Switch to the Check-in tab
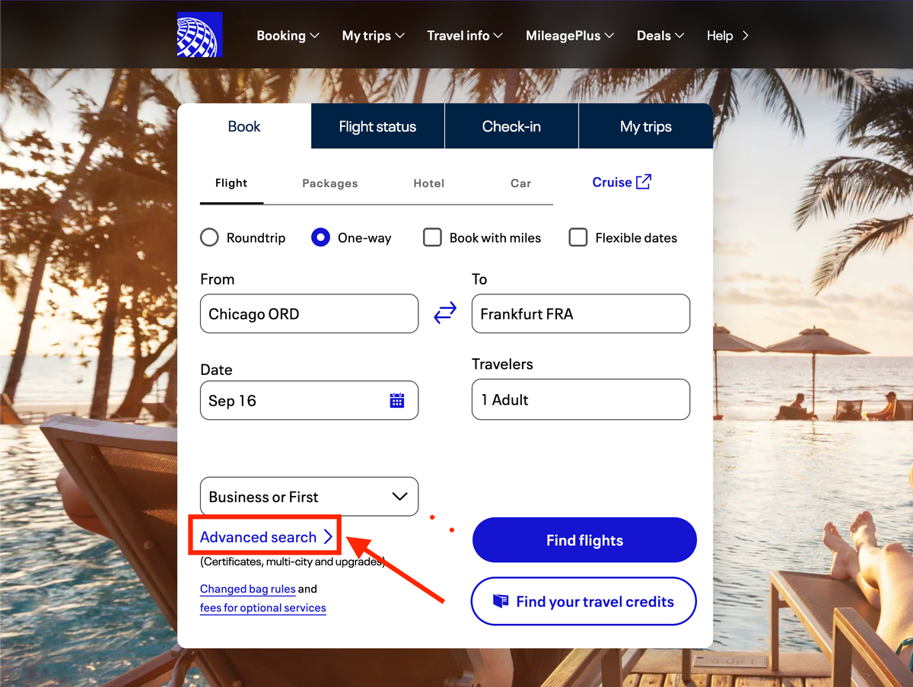Image resolution: width=913 pixels, height=687 pixels. tap(511, 126)
